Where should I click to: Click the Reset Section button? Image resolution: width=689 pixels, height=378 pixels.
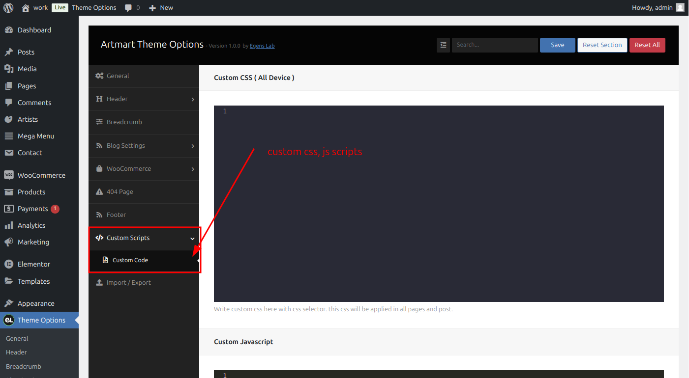602,45
